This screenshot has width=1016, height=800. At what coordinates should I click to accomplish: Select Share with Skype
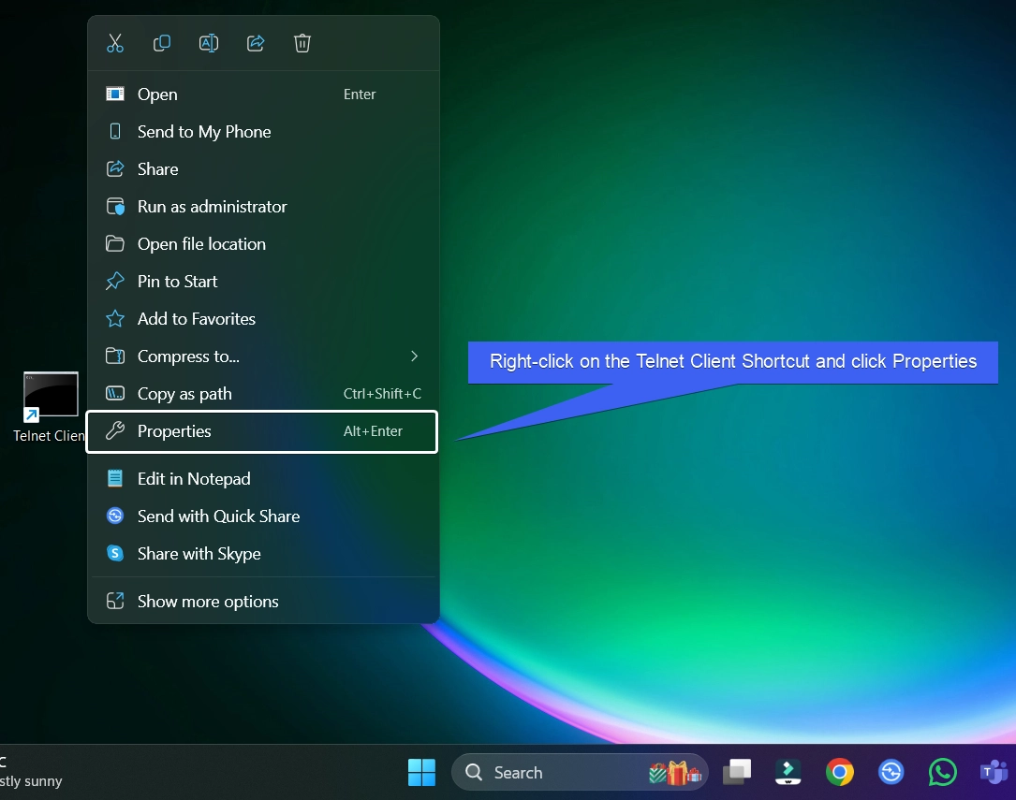263,555
